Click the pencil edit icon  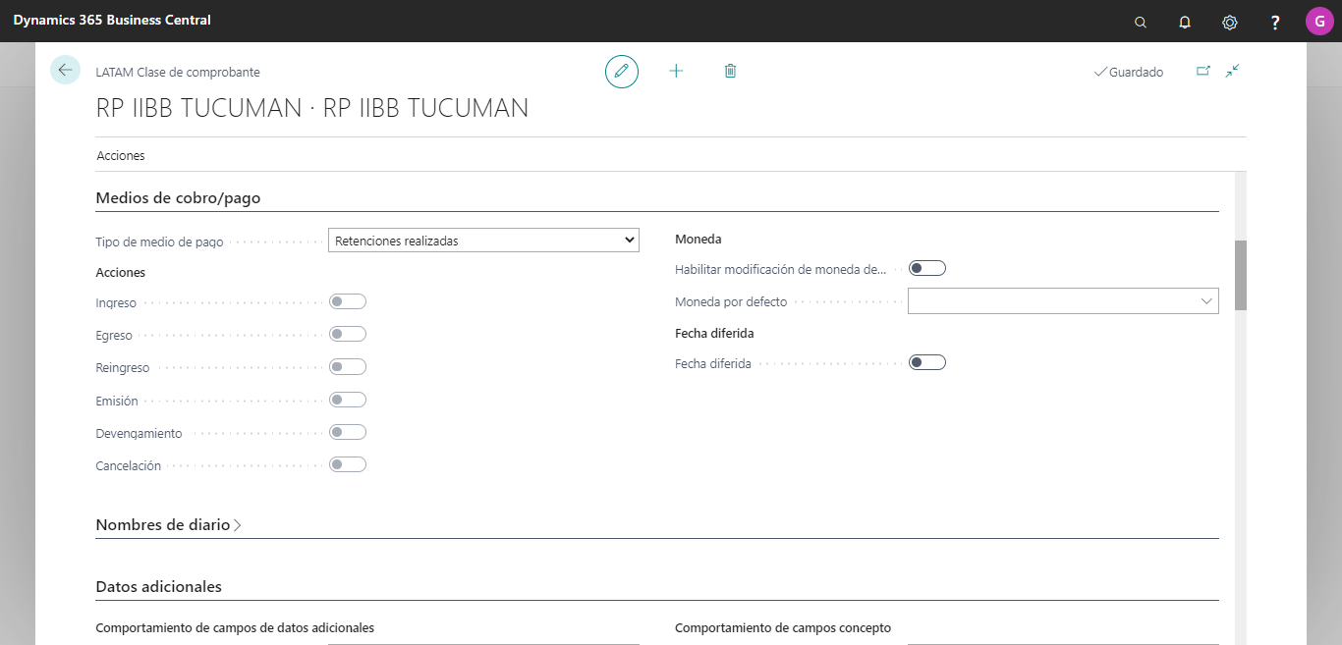point(622,72)
